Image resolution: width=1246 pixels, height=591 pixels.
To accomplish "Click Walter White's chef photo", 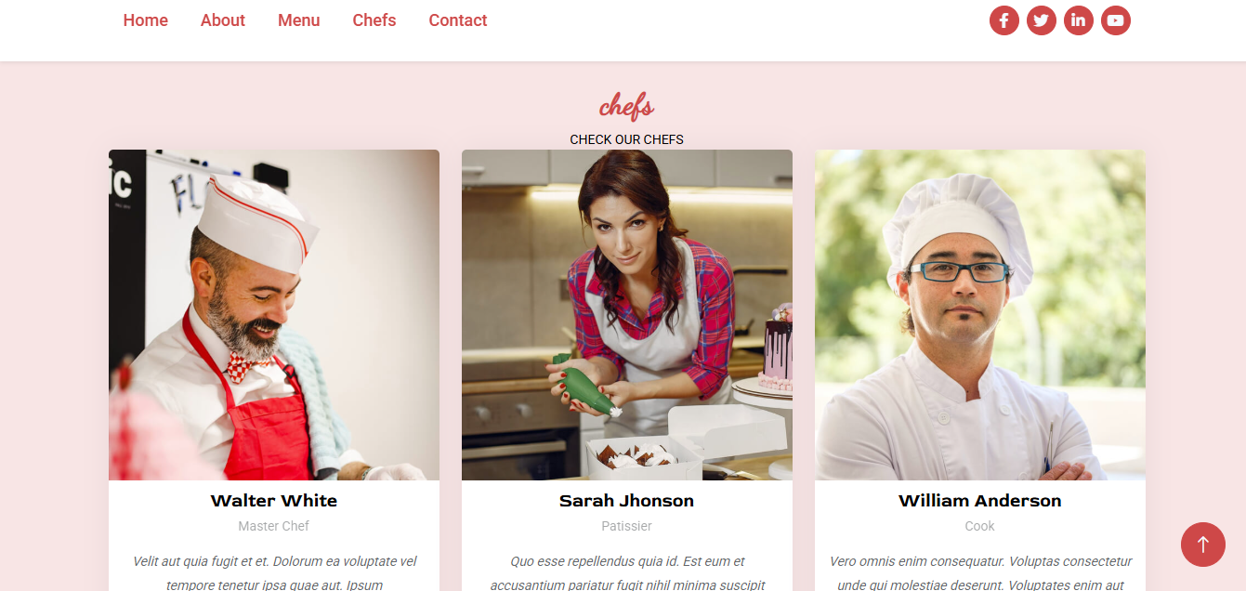I will point(274,315).
